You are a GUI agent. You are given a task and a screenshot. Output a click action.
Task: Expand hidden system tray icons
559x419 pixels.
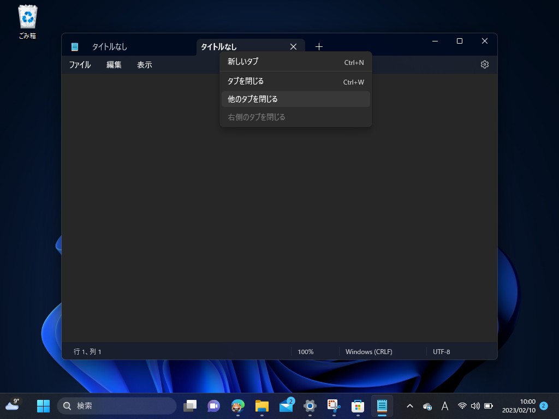click(x=409, y=406)
